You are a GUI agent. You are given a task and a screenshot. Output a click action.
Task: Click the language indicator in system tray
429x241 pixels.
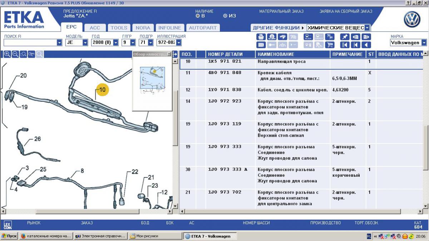pyautogui.click(x=369, y=236)
